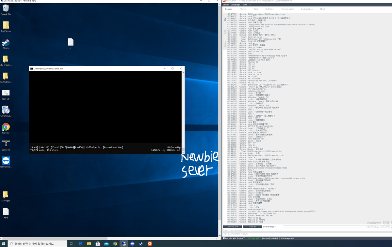Open the Language menu in RustAdmin
This screenshot has height=247, width=392.
[236, 5]
